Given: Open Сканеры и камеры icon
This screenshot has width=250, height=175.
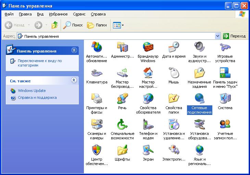Looking at the screenshot, I should tap(97, 124).
